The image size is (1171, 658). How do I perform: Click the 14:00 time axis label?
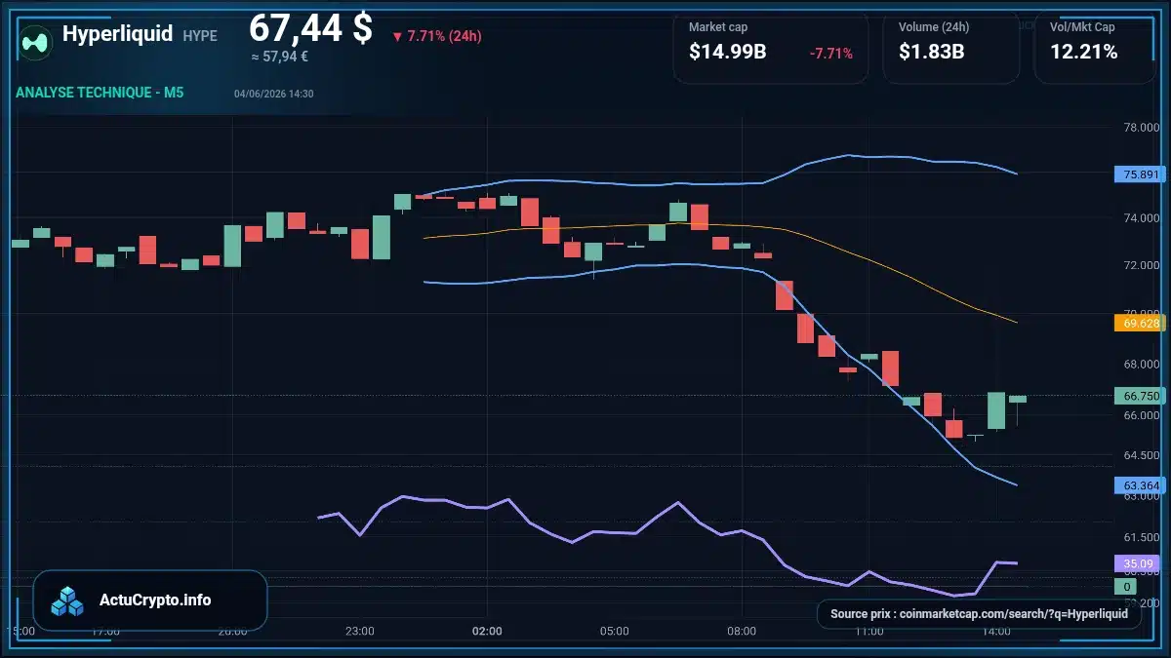click(996, 632)
